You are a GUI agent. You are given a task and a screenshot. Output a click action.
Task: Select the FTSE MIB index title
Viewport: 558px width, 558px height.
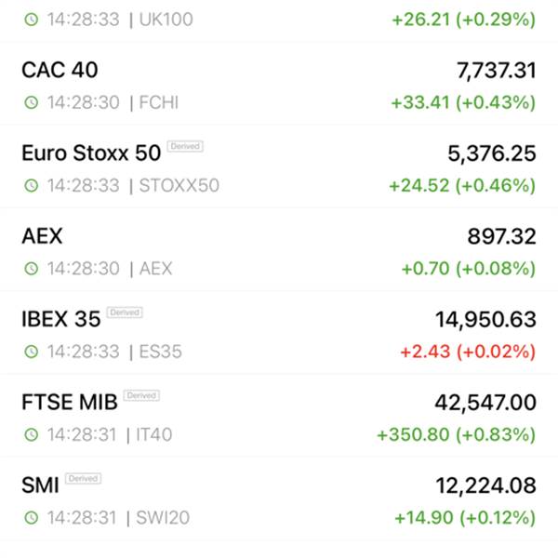(70, 402)
